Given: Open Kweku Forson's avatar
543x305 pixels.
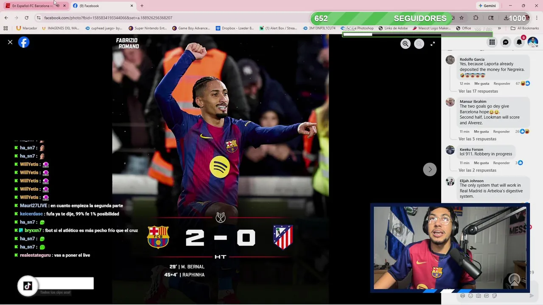Looking at the screenshot, I should (x=450, y=150).
